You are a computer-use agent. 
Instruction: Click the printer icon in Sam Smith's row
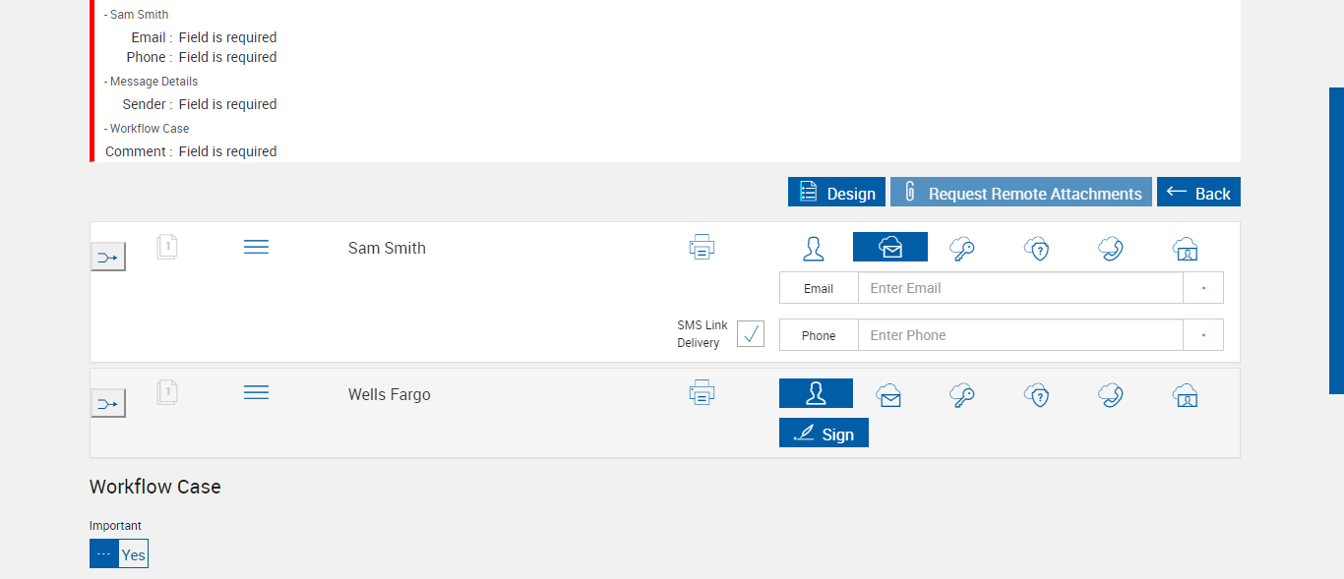tap(702, 247)
